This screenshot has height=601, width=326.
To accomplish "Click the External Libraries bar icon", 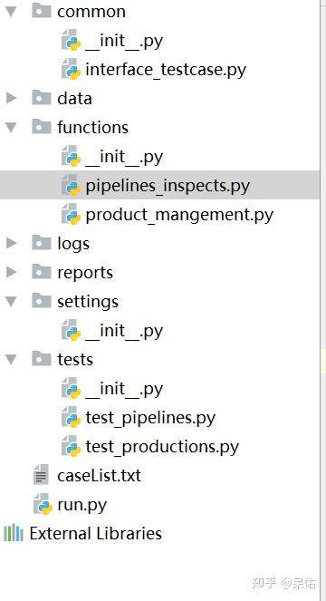I will (x=14, y=534).
